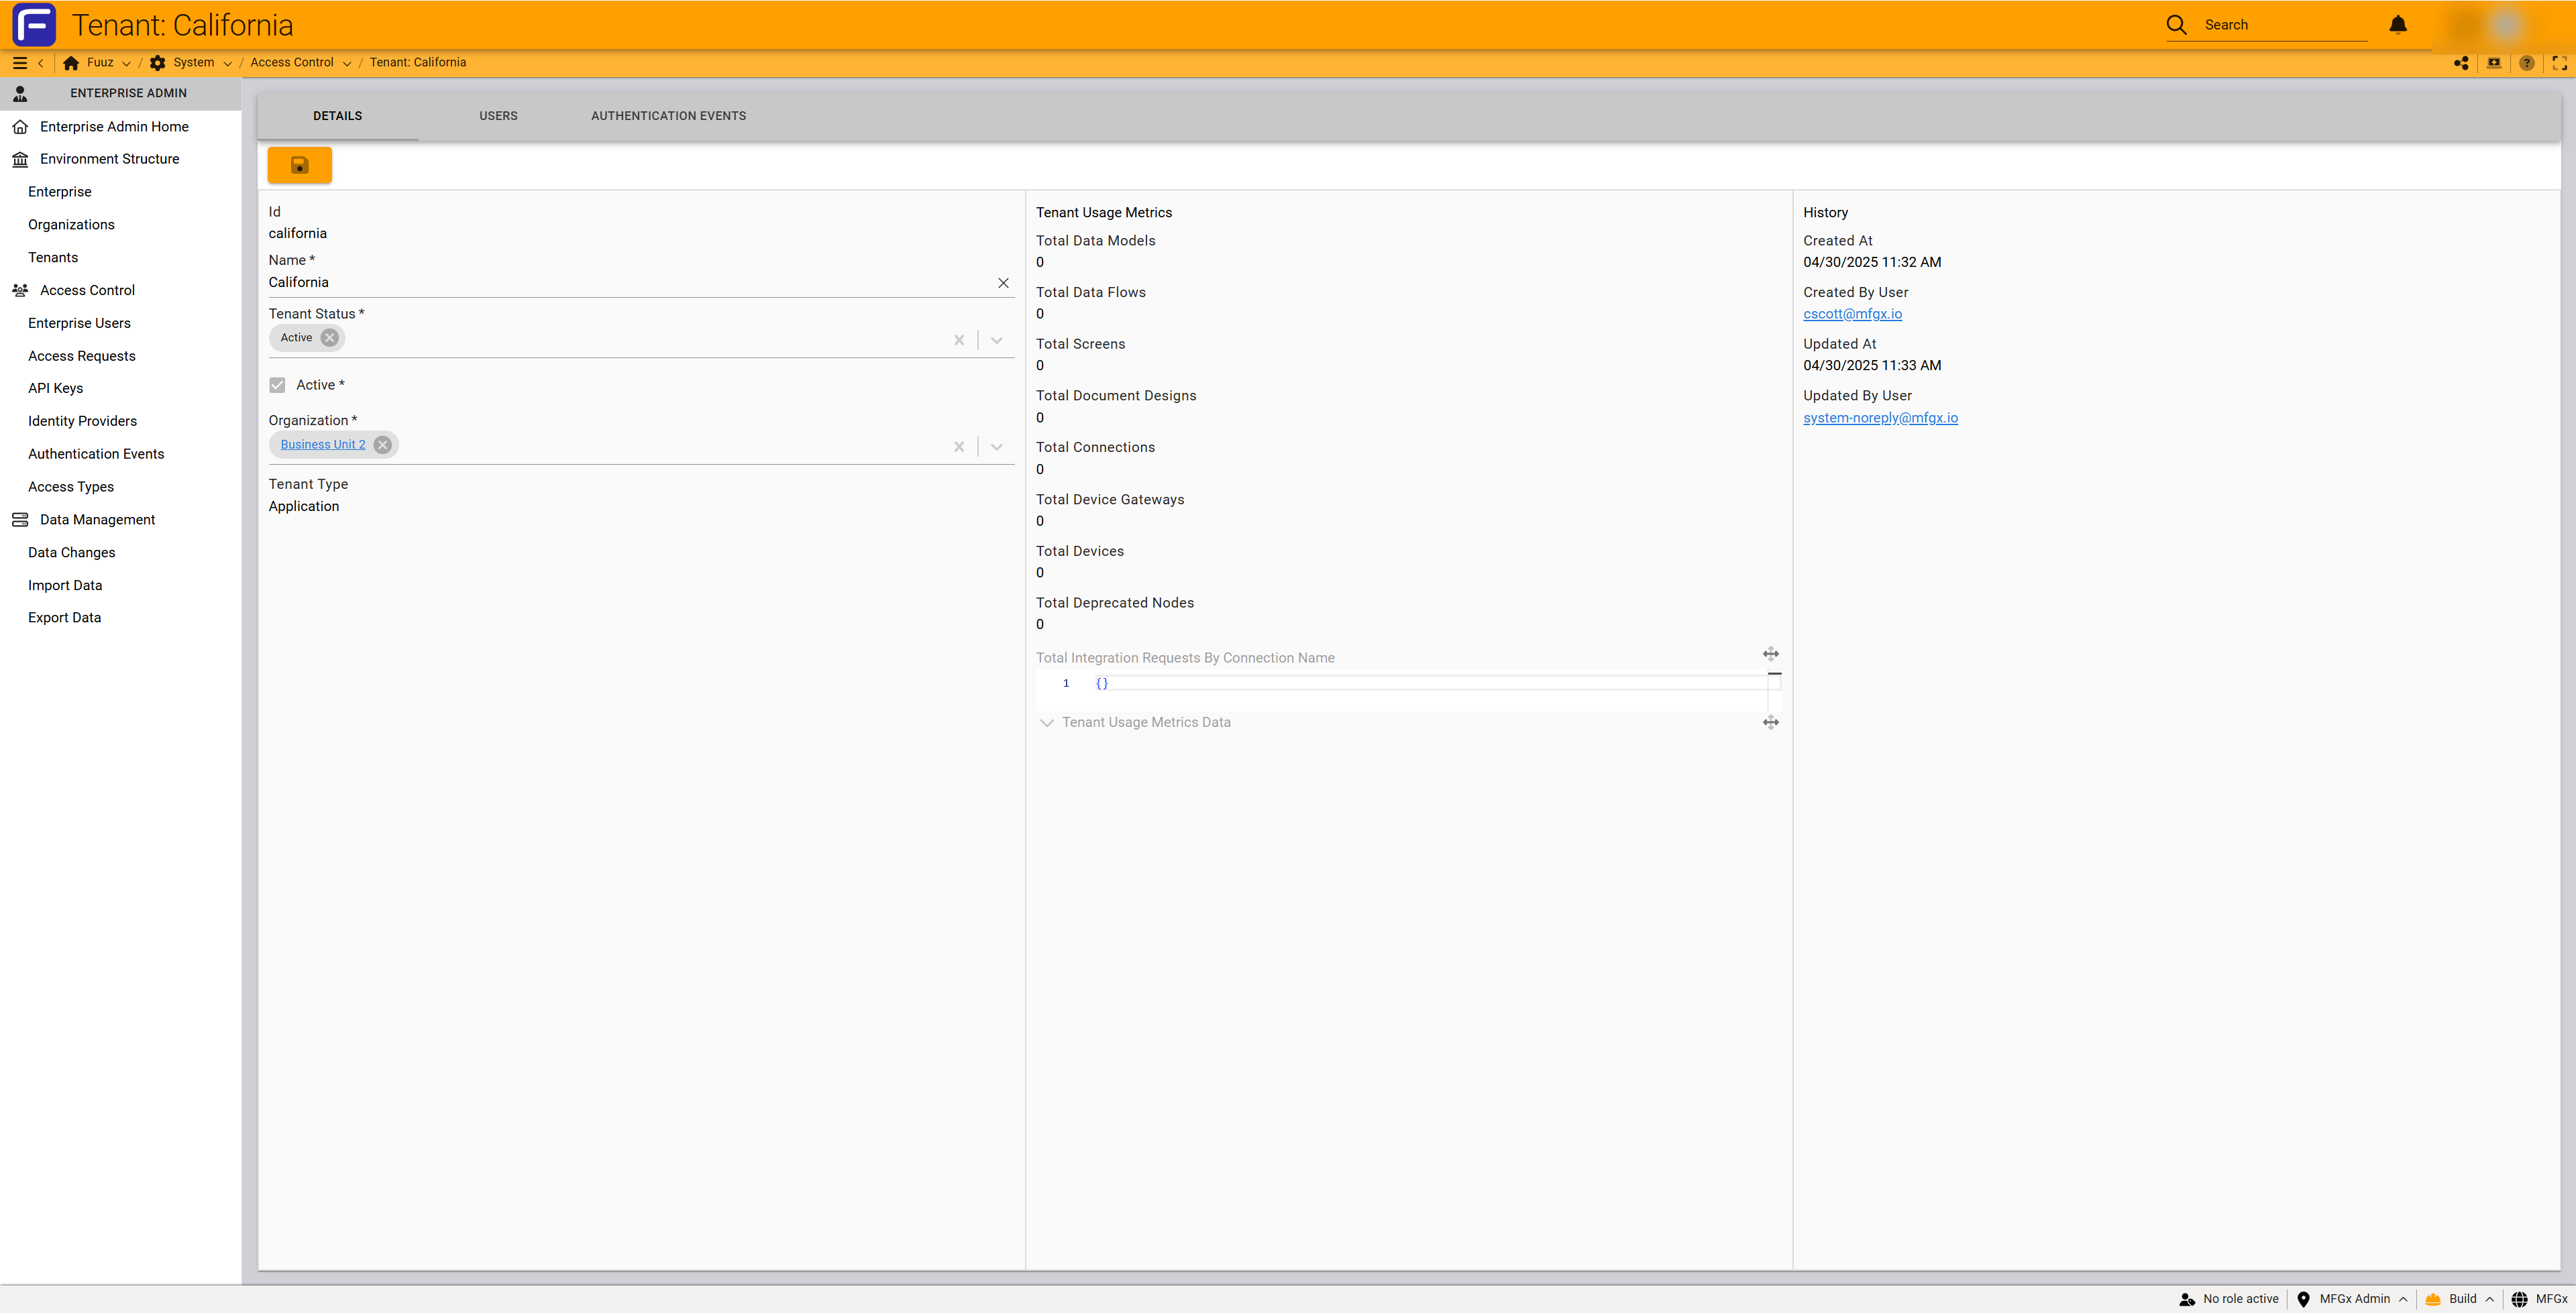Open the MFGx Admin menu chevron

(2403, 1299)
